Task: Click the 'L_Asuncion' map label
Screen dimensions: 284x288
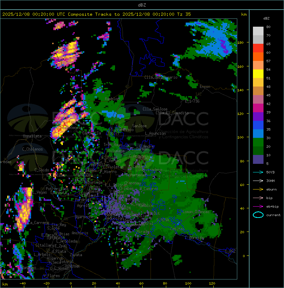Action: click(x=155, y=133)
